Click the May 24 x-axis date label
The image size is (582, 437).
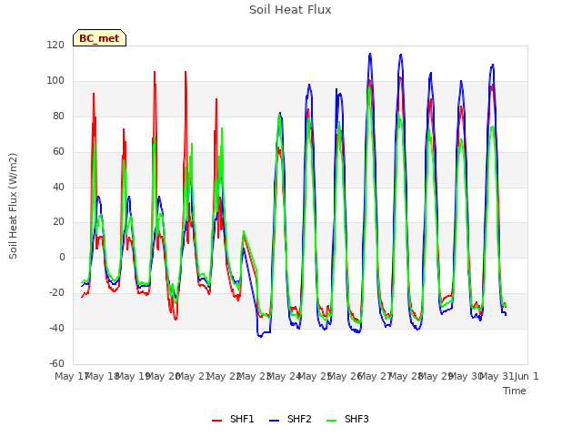pos(284,376)
